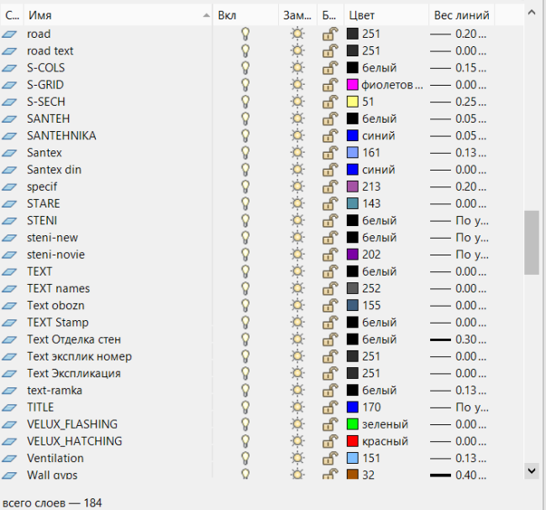
Task: Click the sun freeze icon for Ventilation layer
Action: click(x=297, y=458)
